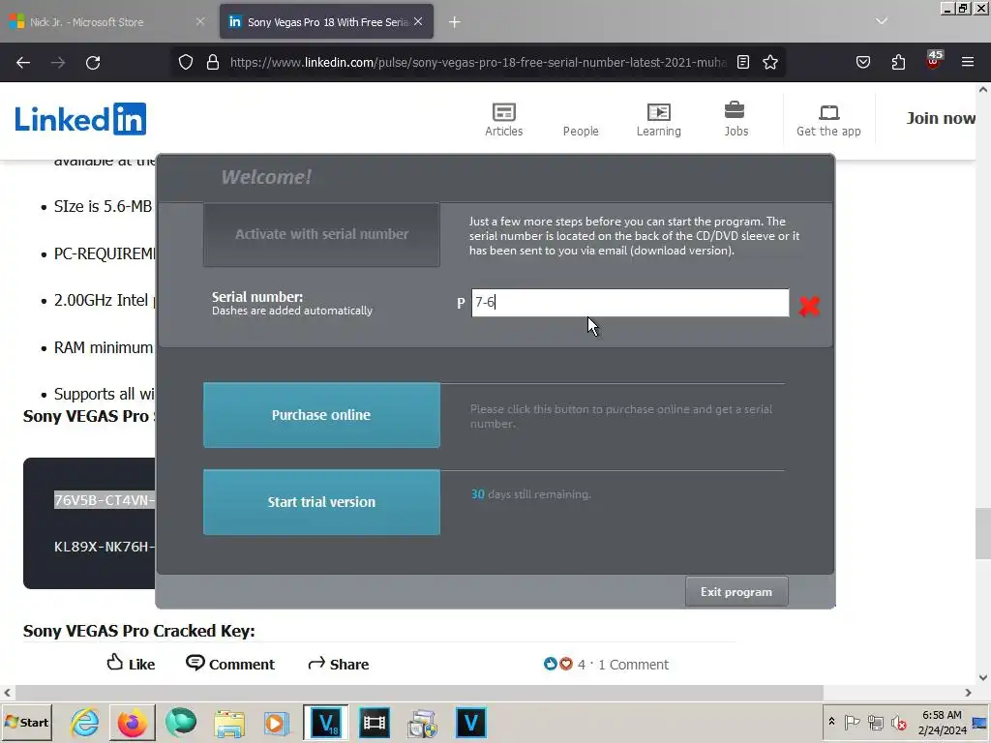Toggle reader view icon in address bar

[x=743, y=63]
